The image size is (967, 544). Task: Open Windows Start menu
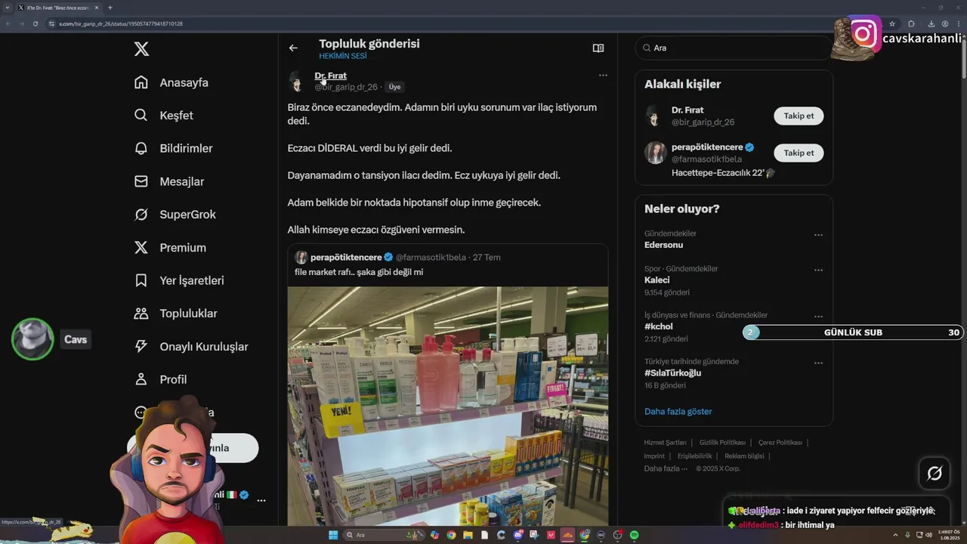333,535
